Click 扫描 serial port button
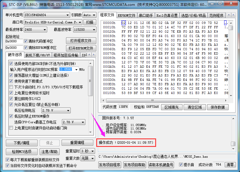Viewport: 240px width, 172px height. (90, 22)
